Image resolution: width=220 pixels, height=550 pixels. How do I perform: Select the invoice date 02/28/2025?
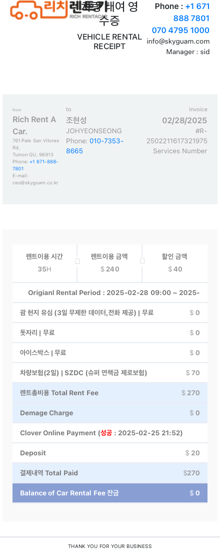(184, 121)
